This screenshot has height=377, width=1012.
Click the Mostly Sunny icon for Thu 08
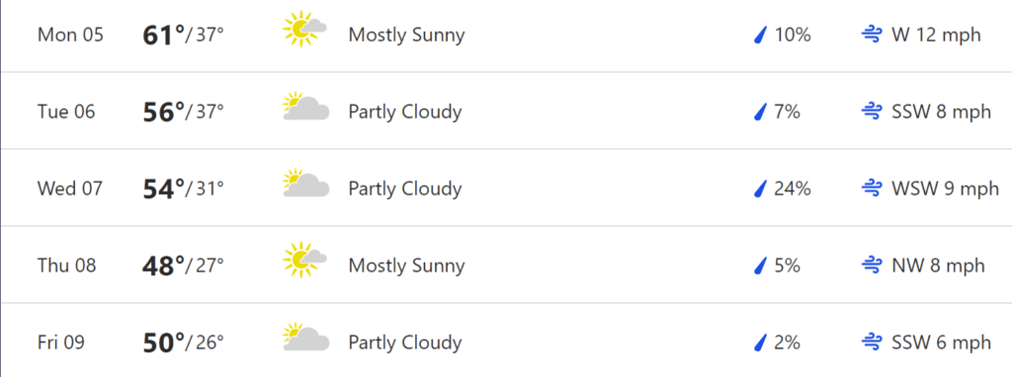(x=305, y=260)
